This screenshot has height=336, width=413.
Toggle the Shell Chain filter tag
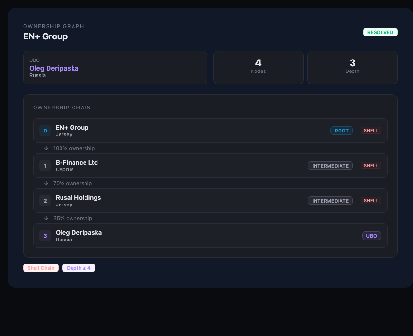click(41, 268)
